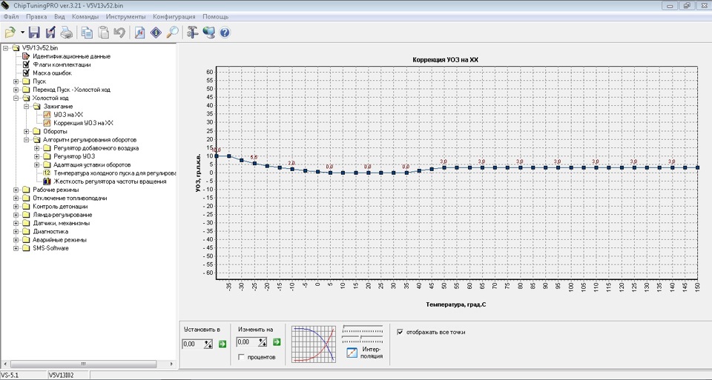Screen dimensions: 712x380
Task: Click the magnifier Search icon
Action: [x=172, y=33]
